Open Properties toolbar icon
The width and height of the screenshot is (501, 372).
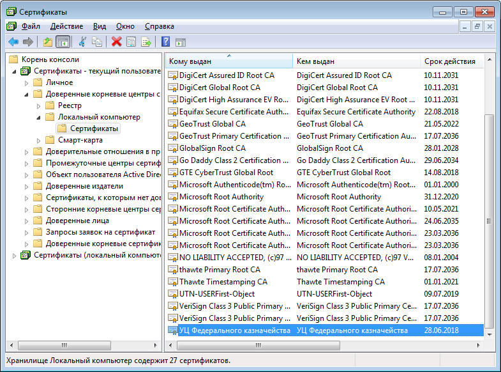(x=131, y=42)
